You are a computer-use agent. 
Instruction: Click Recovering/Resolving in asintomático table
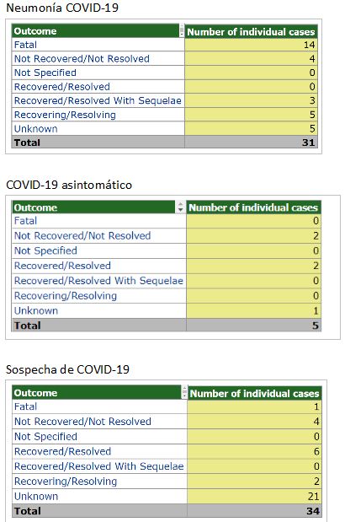(x=66, y=296)
